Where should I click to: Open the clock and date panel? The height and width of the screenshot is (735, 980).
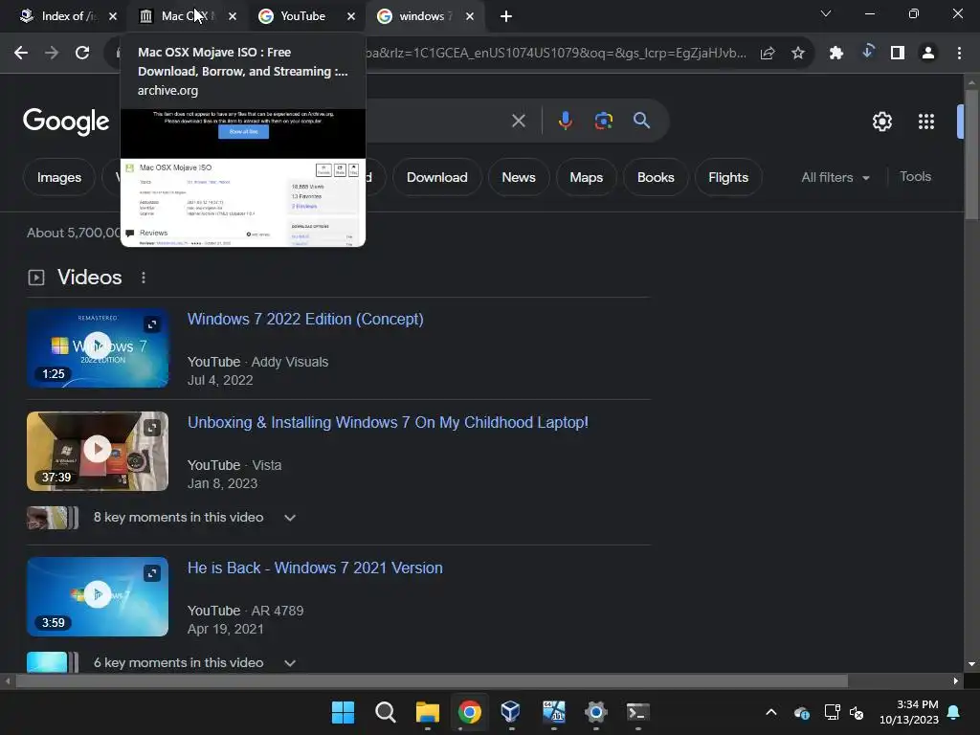pos(909,712)
